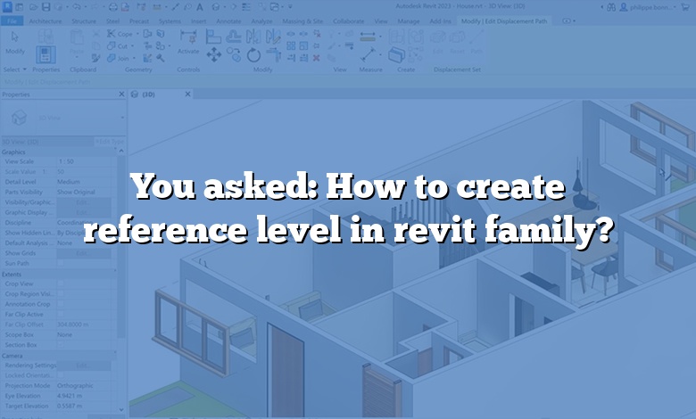Open the Customize Quick Access Toolbar dropdown

290,7
